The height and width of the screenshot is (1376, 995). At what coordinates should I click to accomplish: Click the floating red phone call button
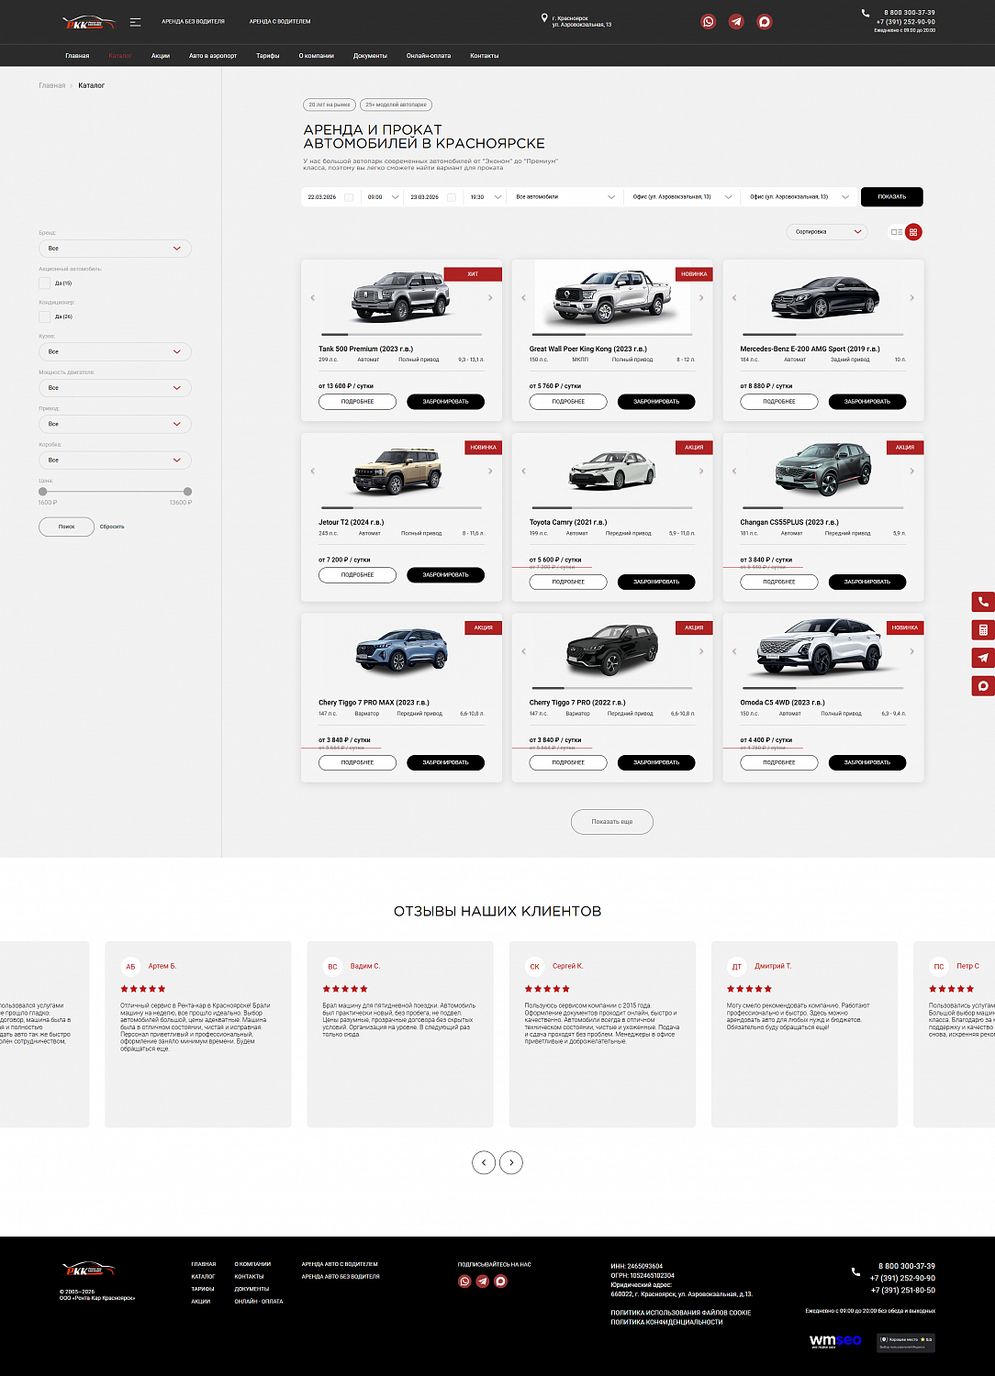[983, 602]
